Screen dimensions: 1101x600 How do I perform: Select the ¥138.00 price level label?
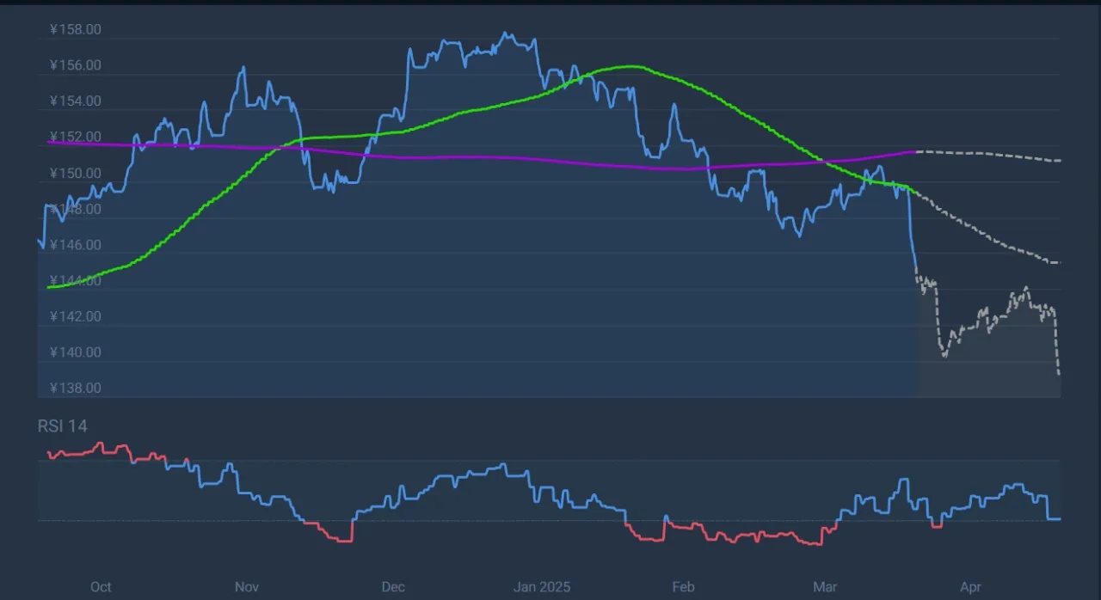(76, 389)
